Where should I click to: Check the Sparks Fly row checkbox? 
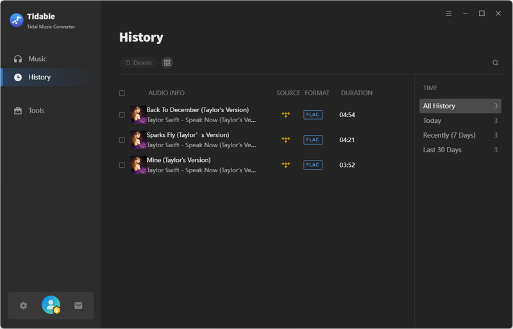point(122,140)
